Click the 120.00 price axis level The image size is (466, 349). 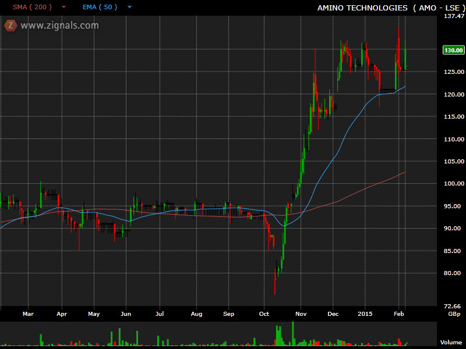[454, 94]
